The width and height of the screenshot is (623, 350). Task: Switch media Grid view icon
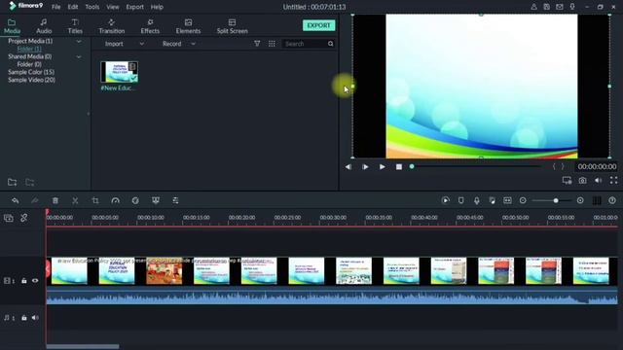click(272, 44)
